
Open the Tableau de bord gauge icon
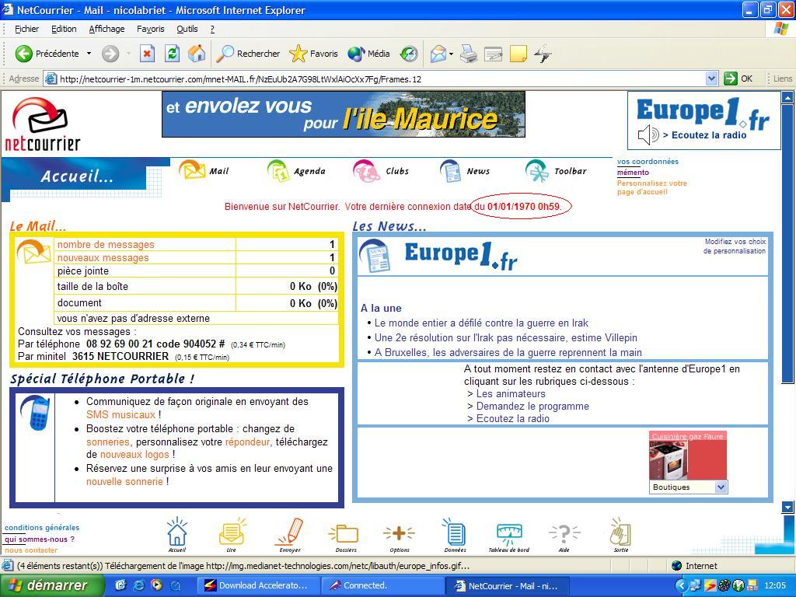pos(508,536)
